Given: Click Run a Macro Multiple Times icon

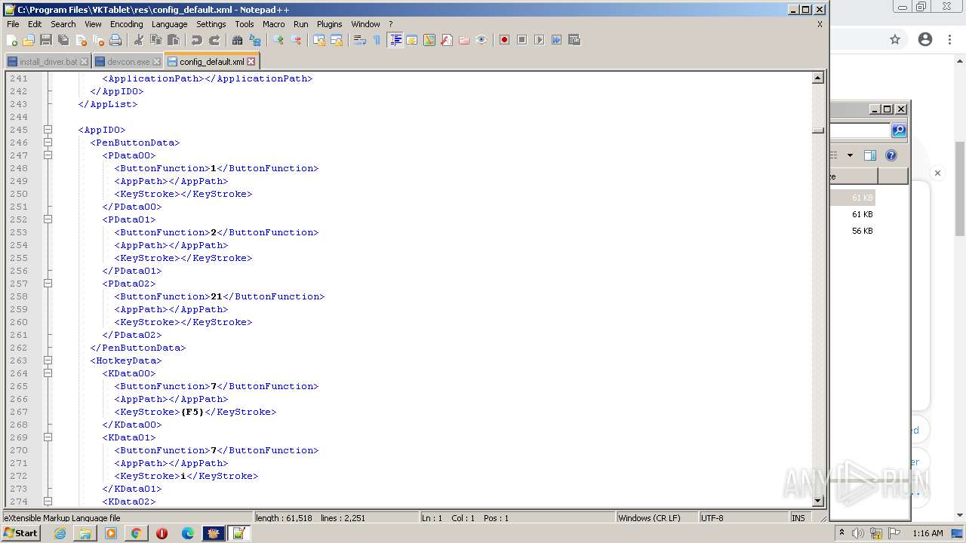Looking at the screenshot, I should tap(556, 40).
